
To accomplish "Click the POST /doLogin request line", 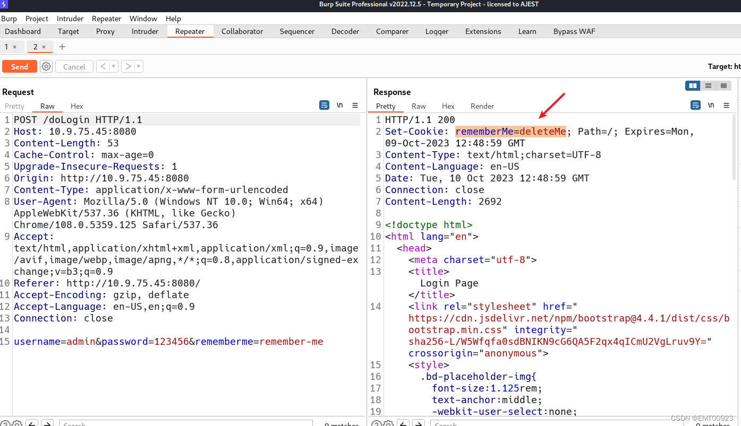I will coord(78,120).
